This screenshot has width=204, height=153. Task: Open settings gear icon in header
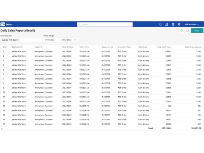[179, 24]
